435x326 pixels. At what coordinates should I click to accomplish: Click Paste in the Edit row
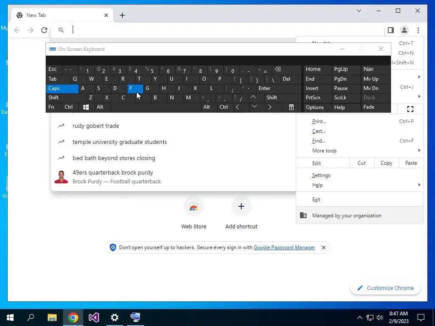coord(411,163)
